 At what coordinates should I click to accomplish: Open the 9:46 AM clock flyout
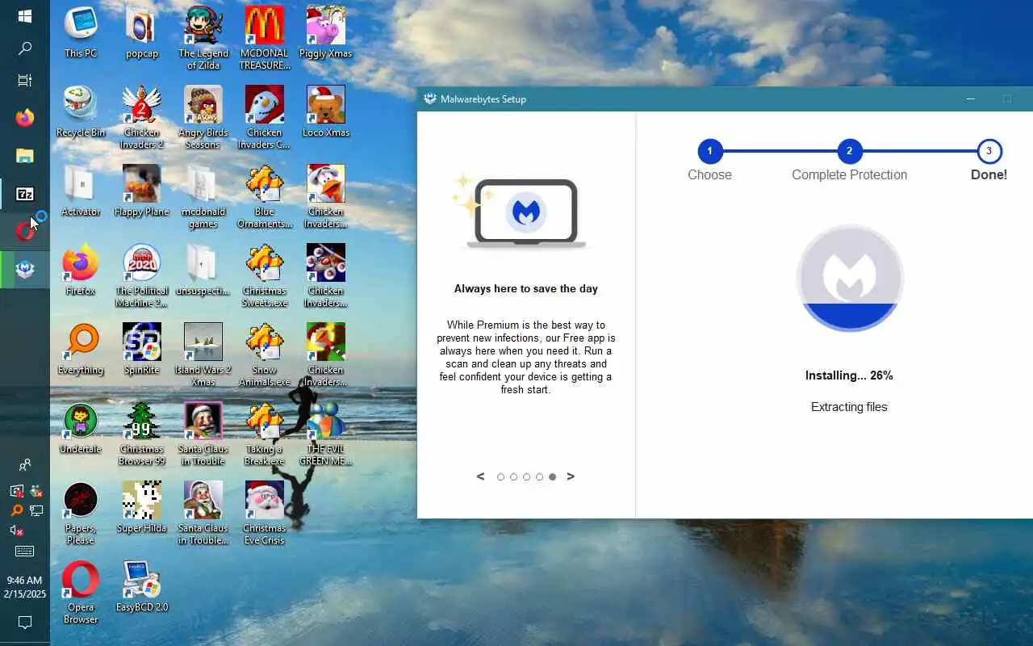pyautogui.click(x=24, y=587)
